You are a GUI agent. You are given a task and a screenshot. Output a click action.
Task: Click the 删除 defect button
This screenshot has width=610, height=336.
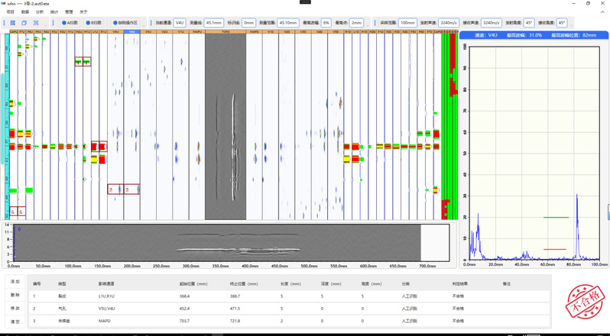15,295
